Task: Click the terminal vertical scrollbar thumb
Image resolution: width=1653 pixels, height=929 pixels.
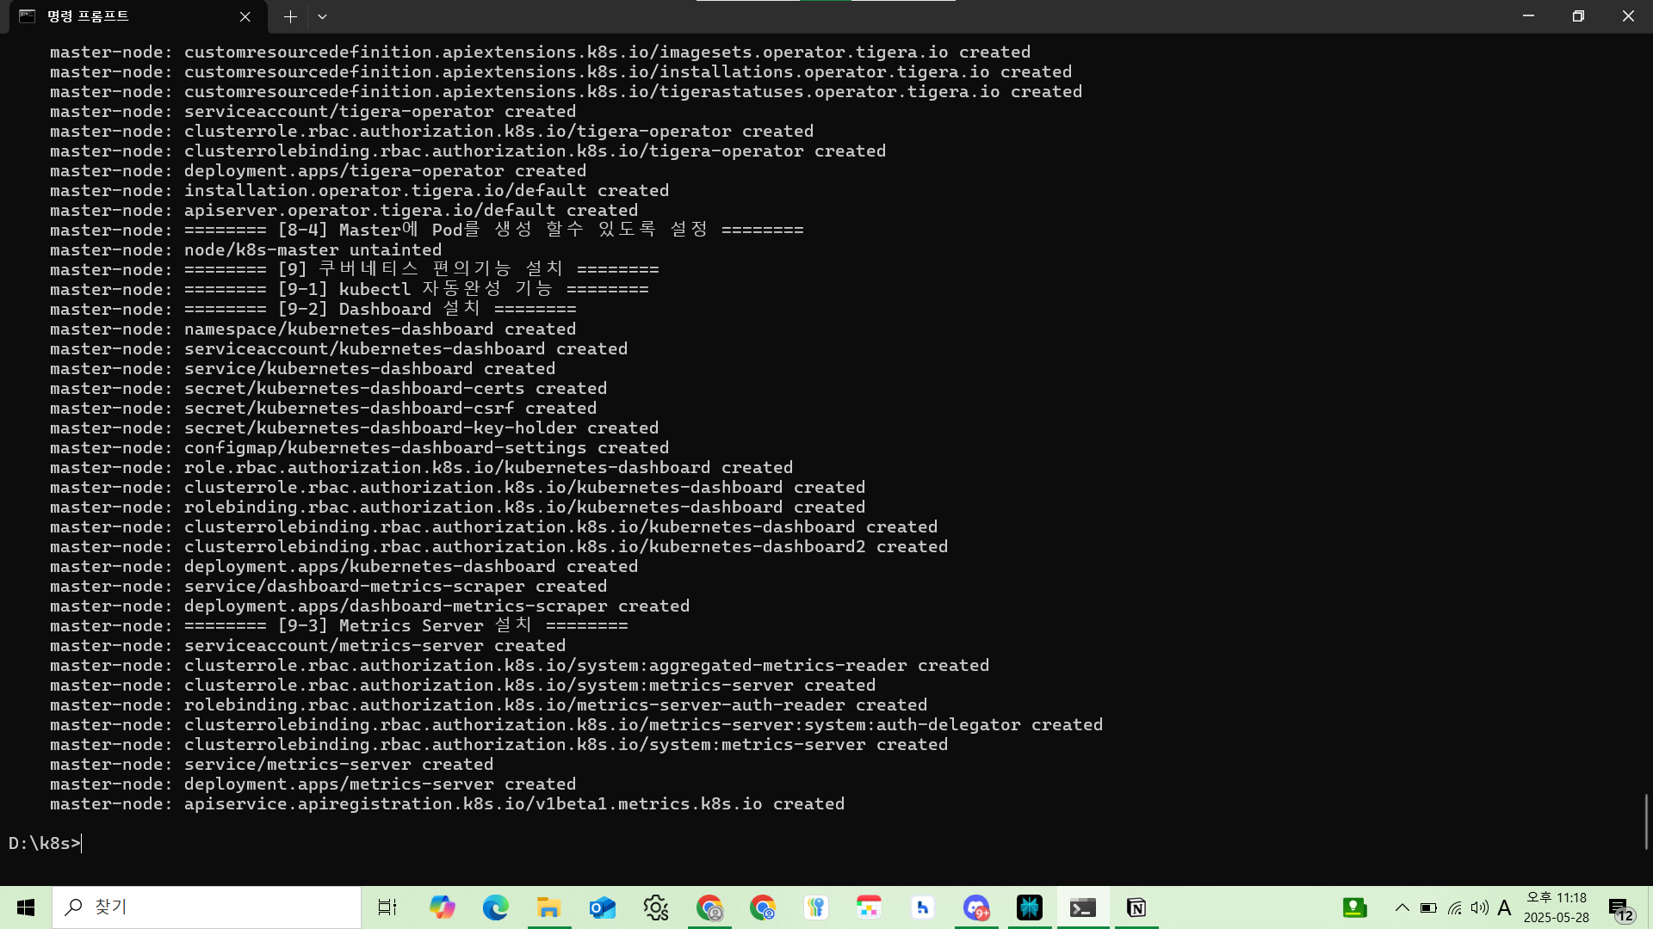Action: 1646,821
